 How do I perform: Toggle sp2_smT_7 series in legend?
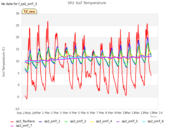[21, 126]
